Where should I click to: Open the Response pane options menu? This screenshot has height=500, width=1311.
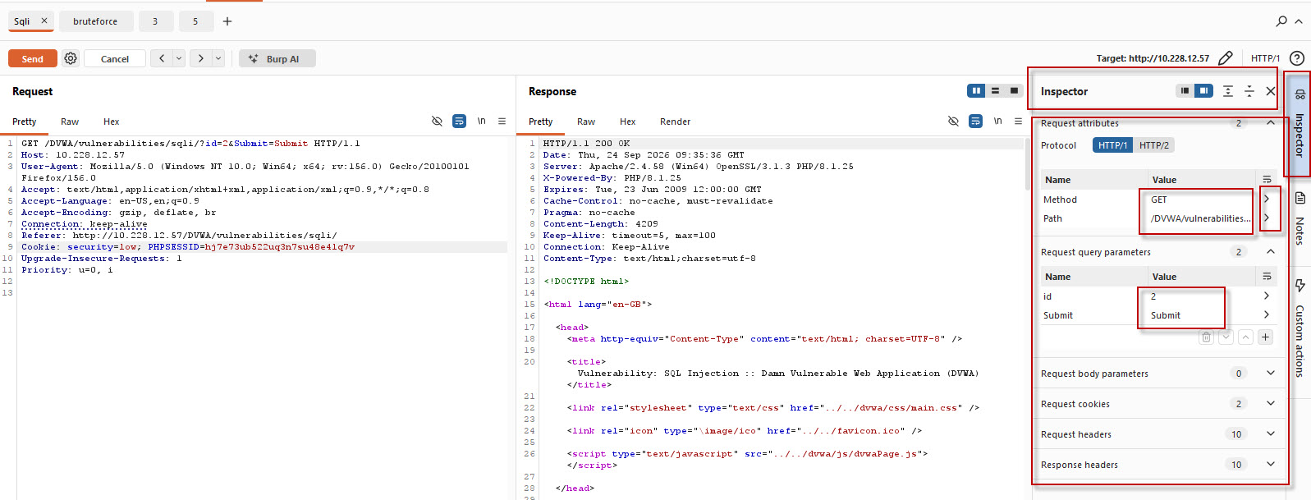point(1018,121)
